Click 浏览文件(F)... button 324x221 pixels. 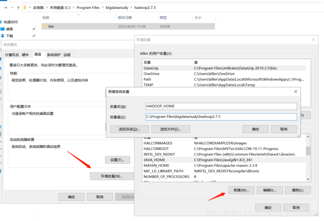(171, 129)
